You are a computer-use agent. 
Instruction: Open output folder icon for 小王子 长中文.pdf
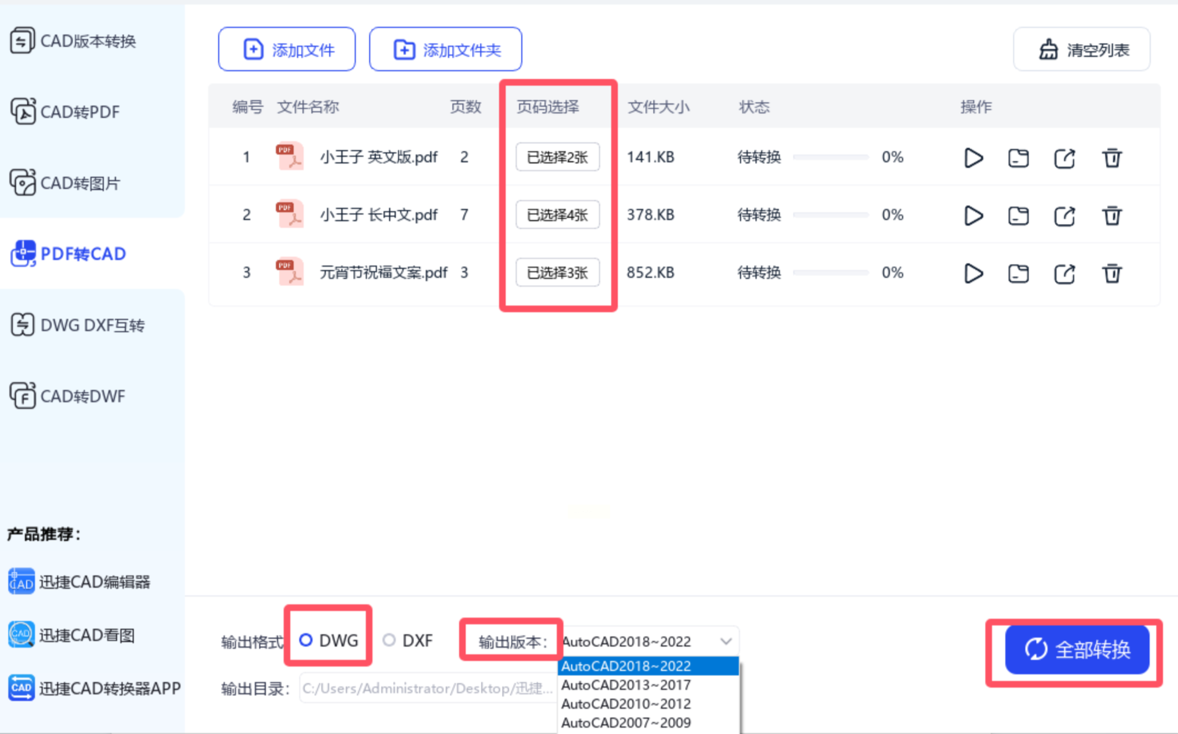click(1018, 215)
